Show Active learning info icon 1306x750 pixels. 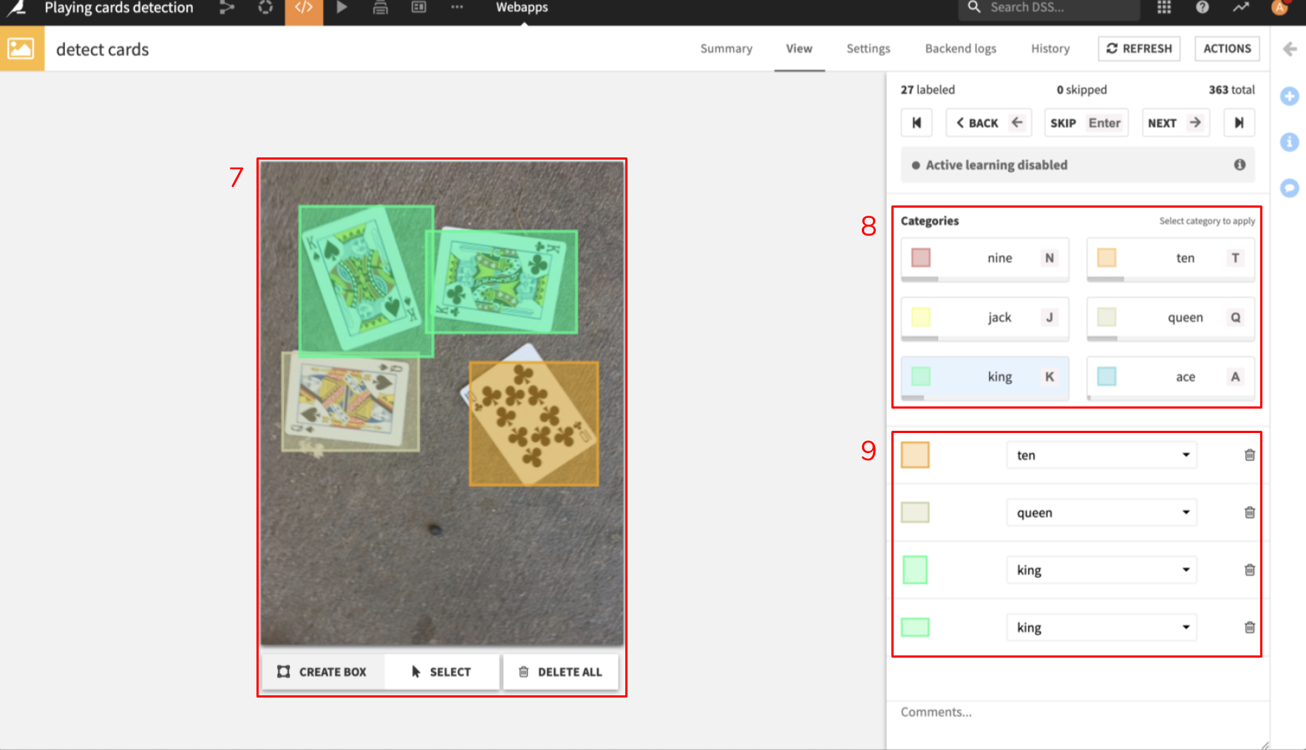[1239, 165]
